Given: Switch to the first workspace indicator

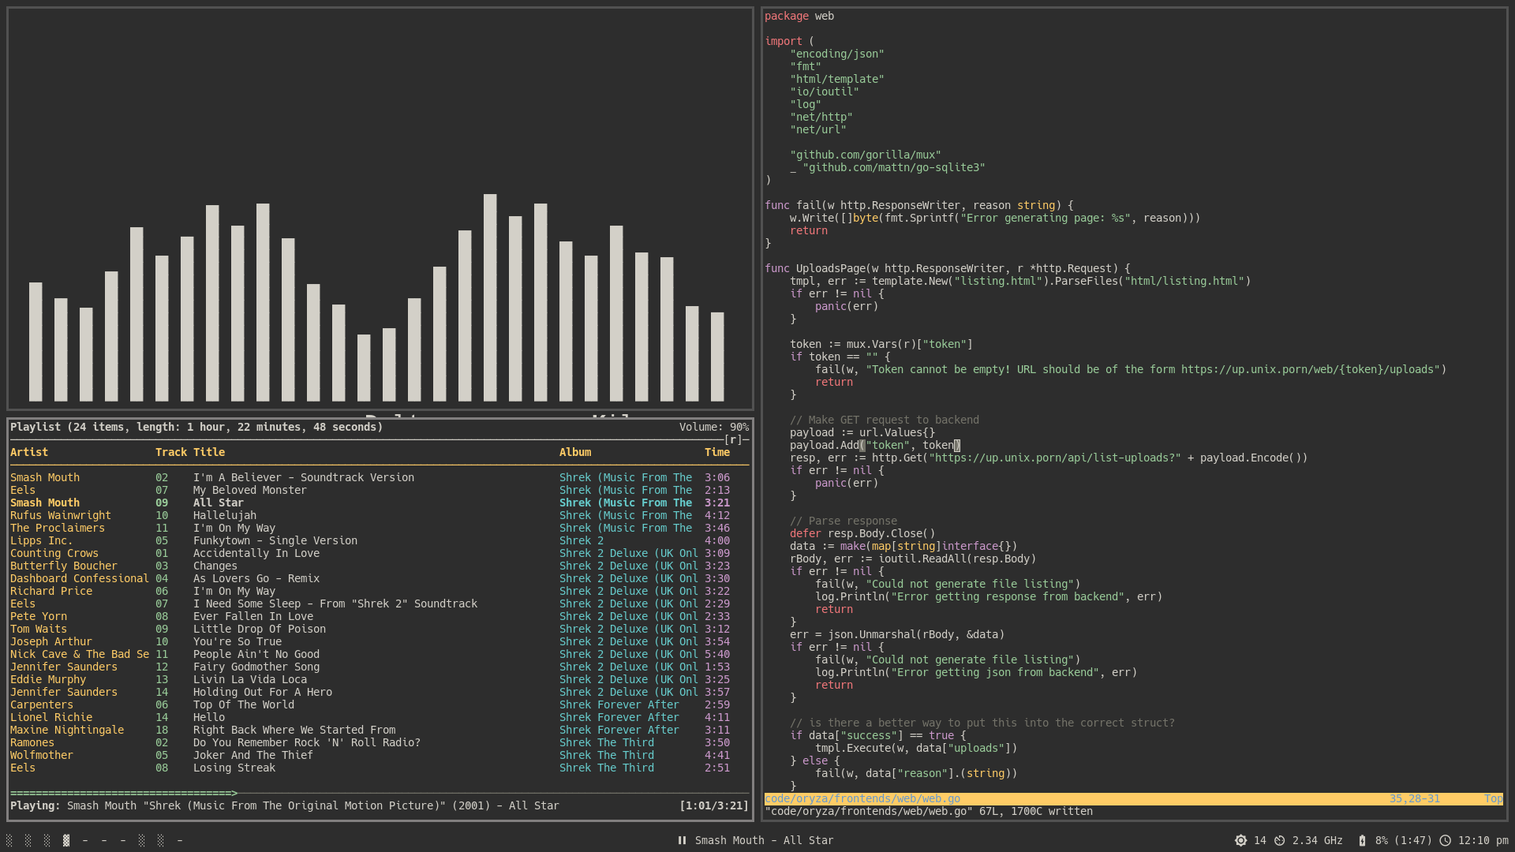Looking at the screenshot, I should [x=9, y=840].
